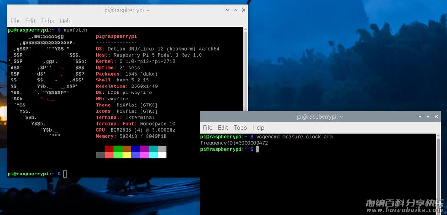Viewport: 447px width, 215px height.
Task: Maximize the neofetch terminal window
Action: [x=235, y=10]
